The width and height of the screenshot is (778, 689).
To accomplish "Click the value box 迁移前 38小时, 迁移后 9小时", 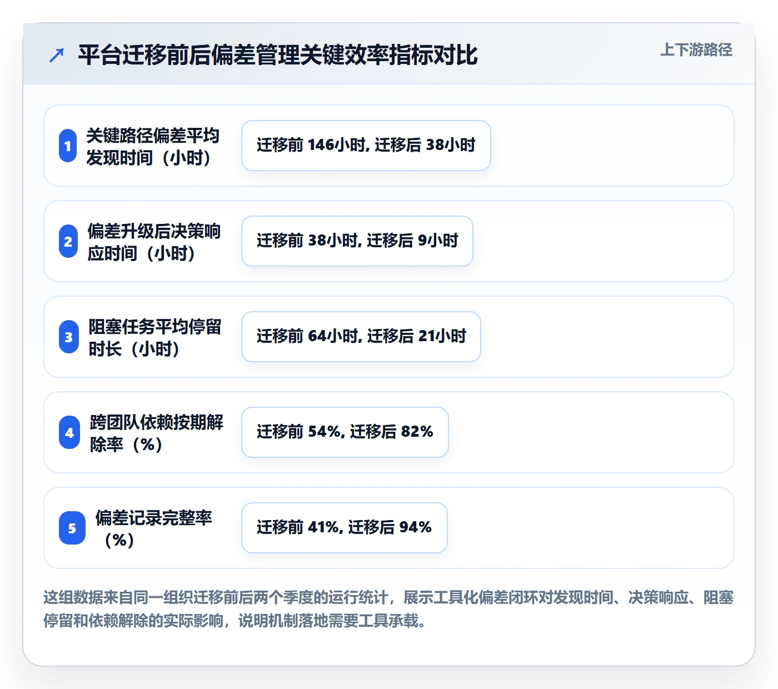I will click(357, 241).
